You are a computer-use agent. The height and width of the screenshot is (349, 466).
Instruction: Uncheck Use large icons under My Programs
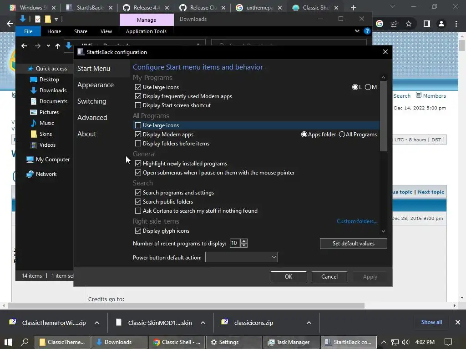click(138, 87)
